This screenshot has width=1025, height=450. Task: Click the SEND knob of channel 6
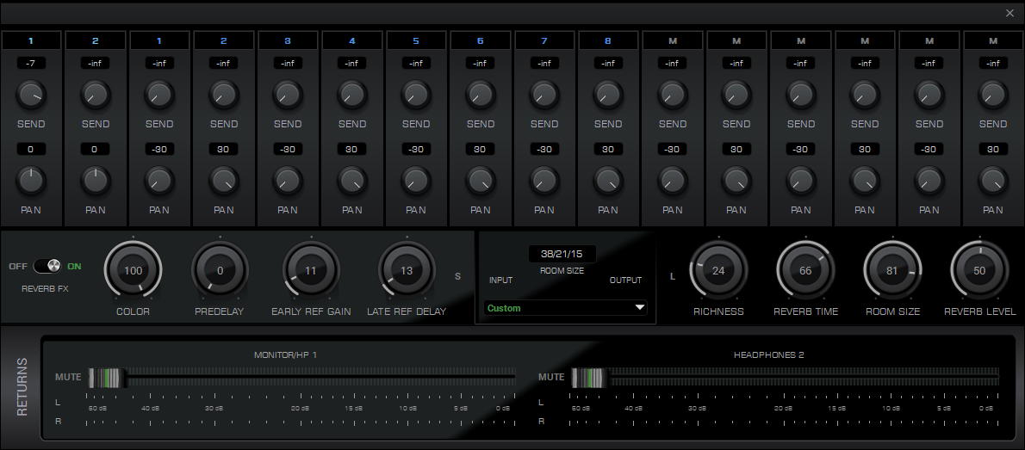coord(480,96)
